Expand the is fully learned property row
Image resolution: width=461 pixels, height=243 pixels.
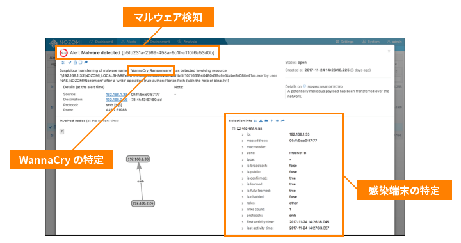243,191
